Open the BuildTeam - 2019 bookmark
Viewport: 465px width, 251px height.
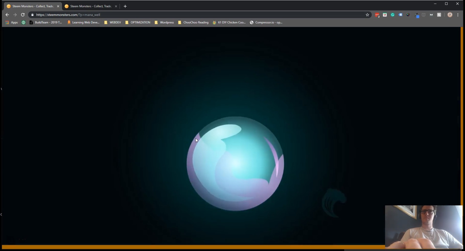(46, 22)
